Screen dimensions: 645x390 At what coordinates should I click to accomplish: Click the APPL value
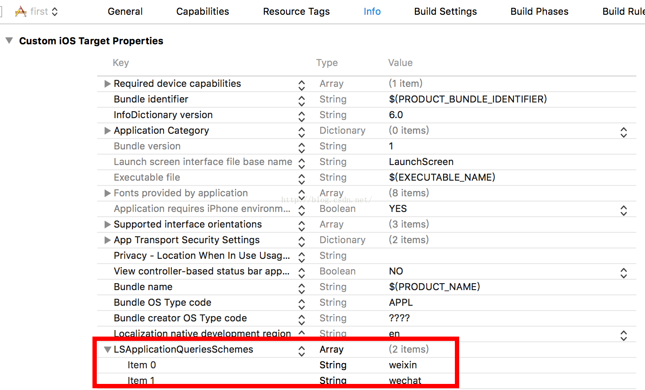coord(401,303)
